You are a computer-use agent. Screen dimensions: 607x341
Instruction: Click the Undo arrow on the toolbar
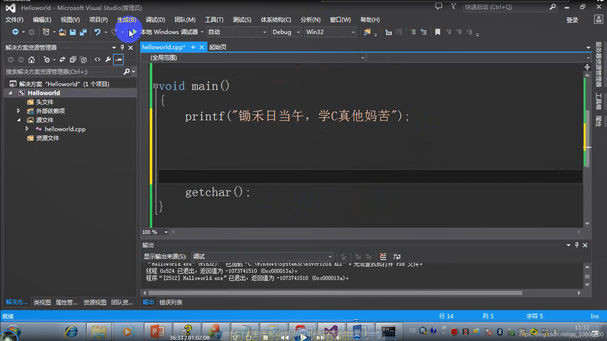[98, 32]
